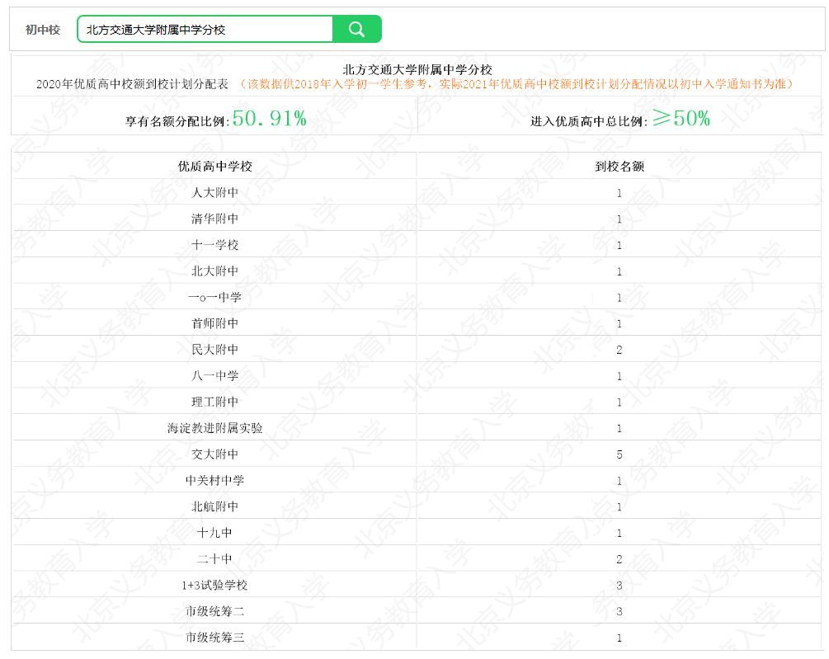
Task: Focus the school name search field
Action: 205,29
